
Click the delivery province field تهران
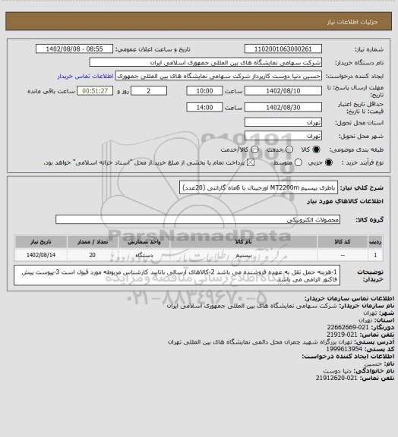tap(283, 123)
